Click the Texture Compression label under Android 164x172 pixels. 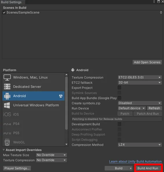pos(88,78)
